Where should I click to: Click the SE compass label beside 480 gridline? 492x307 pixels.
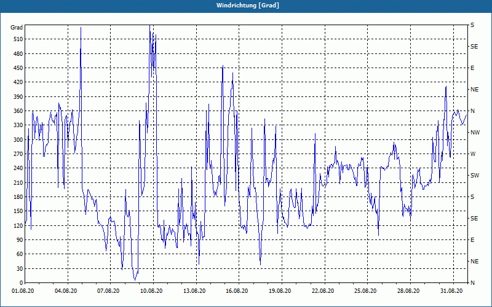(x=474, y=47)
